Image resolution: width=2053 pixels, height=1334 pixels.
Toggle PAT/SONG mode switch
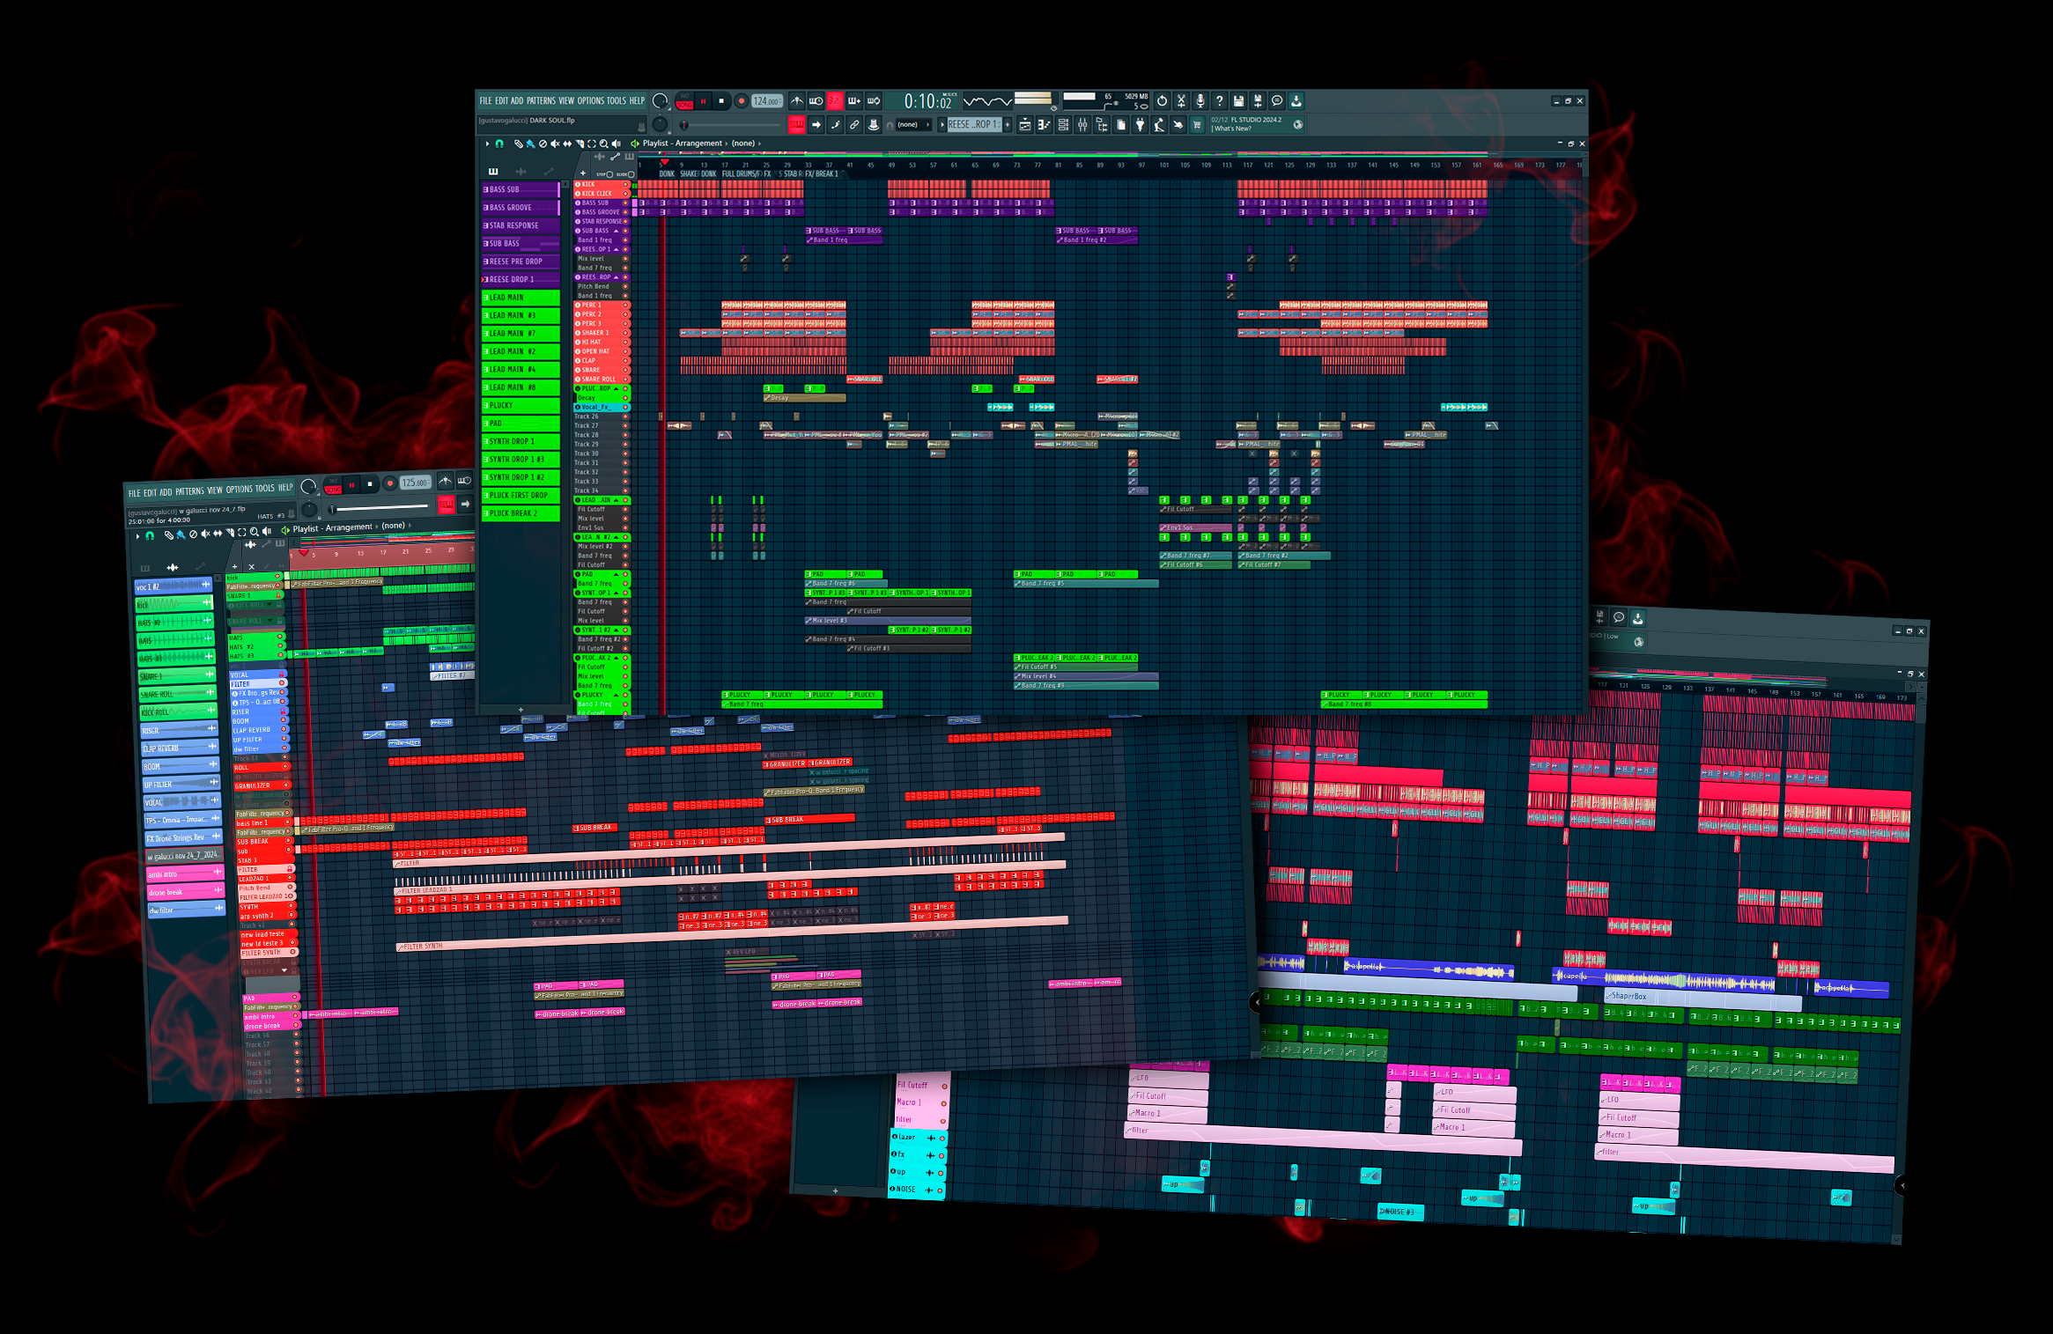coord(684,100)
